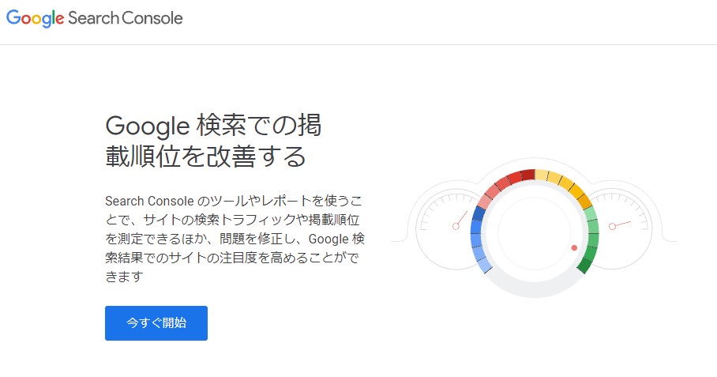The width and height of the screenshot is (717, 377).
Task: Click the blue 今すぐ開始 button
Action: (156, 323)
